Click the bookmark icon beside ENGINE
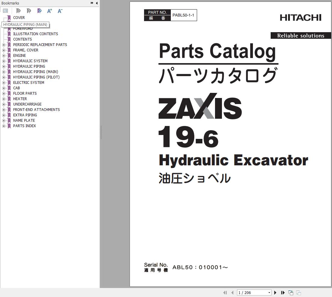The width and height of the screenshot is (332, 297). pyautogui.click(x=9, y=56)
